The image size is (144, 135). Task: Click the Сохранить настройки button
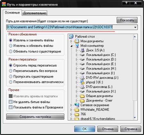tap(35, 117)
